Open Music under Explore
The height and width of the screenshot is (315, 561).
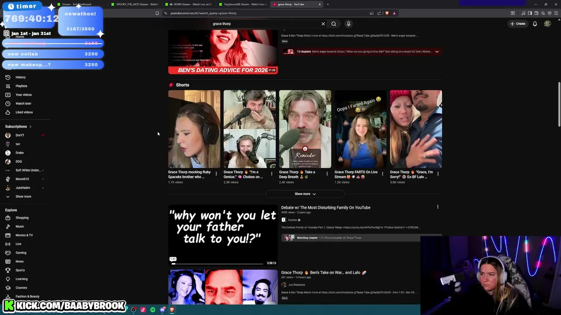pyautogui.click(x=20, y=227)
